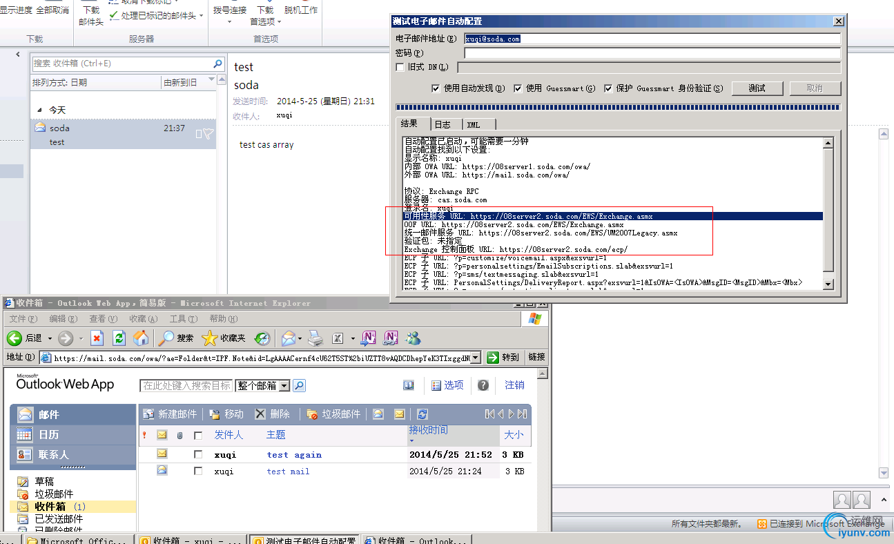The image size is (894, 544).
Task: Click 垃圾邮件 button in OWA toolbar
Action: 334,414
